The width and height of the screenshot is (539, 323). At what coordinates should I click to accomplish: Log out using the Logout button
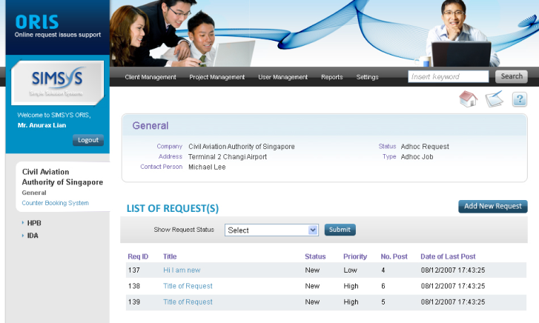click(88, 140)
